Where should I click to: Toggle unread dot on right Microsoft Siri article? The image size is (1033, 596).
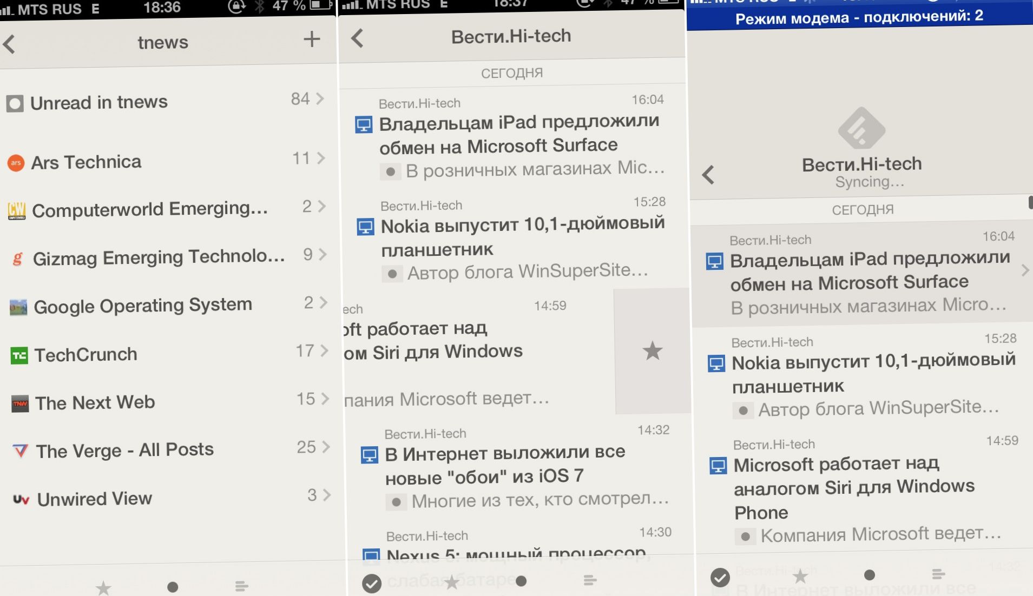[x=745, y=537]
